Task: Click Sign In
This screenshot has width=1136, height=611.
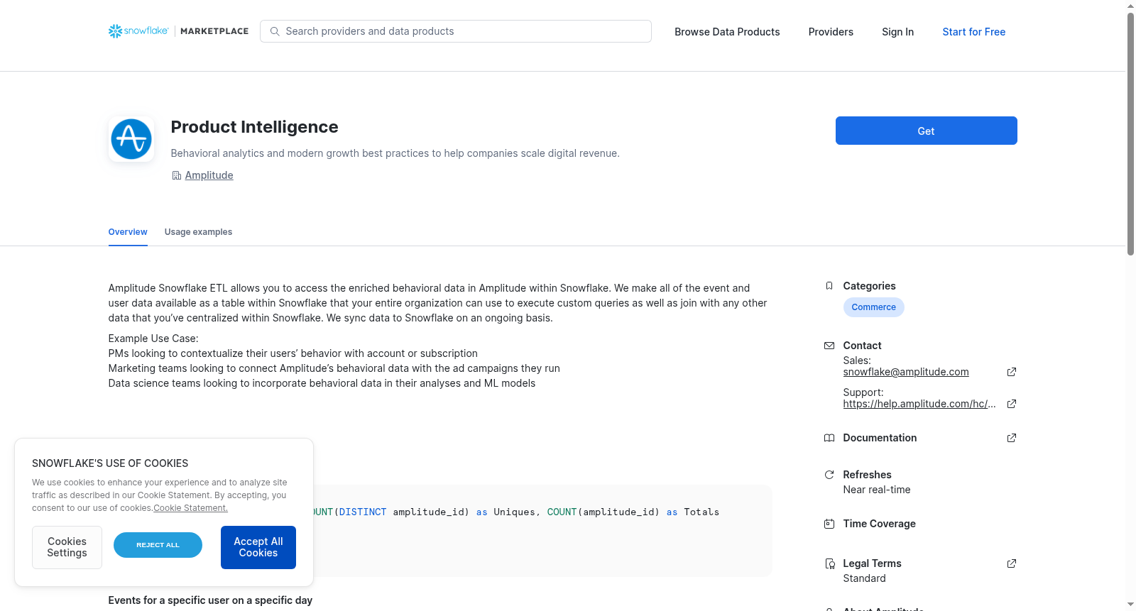Action: (x=897, y=32)
